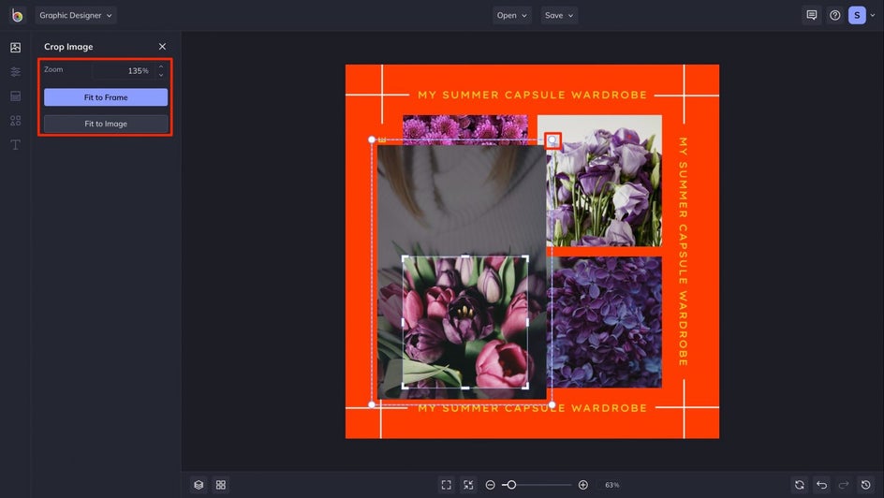Click the 63% zoom value
The image size is (884, 498).
click(x=611, y=485)
